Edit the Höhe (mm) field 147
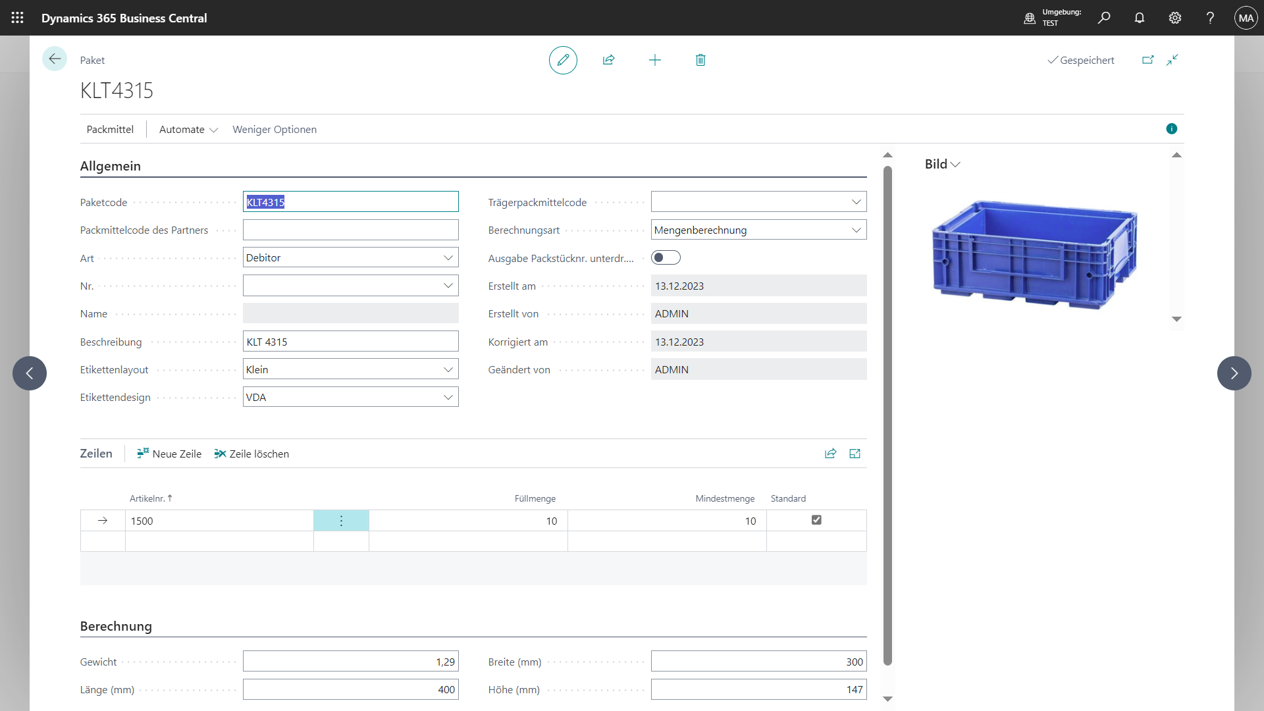Screen dimensions: 1264x711 click(758, 689)
